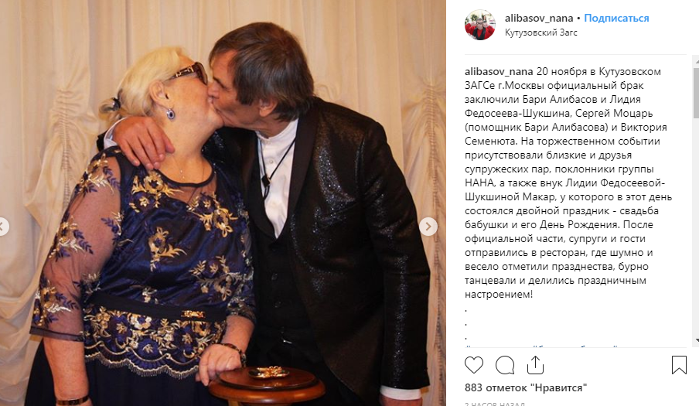Click the caption scrollbar thumb

pyautogui.click(x=696, y=91)
